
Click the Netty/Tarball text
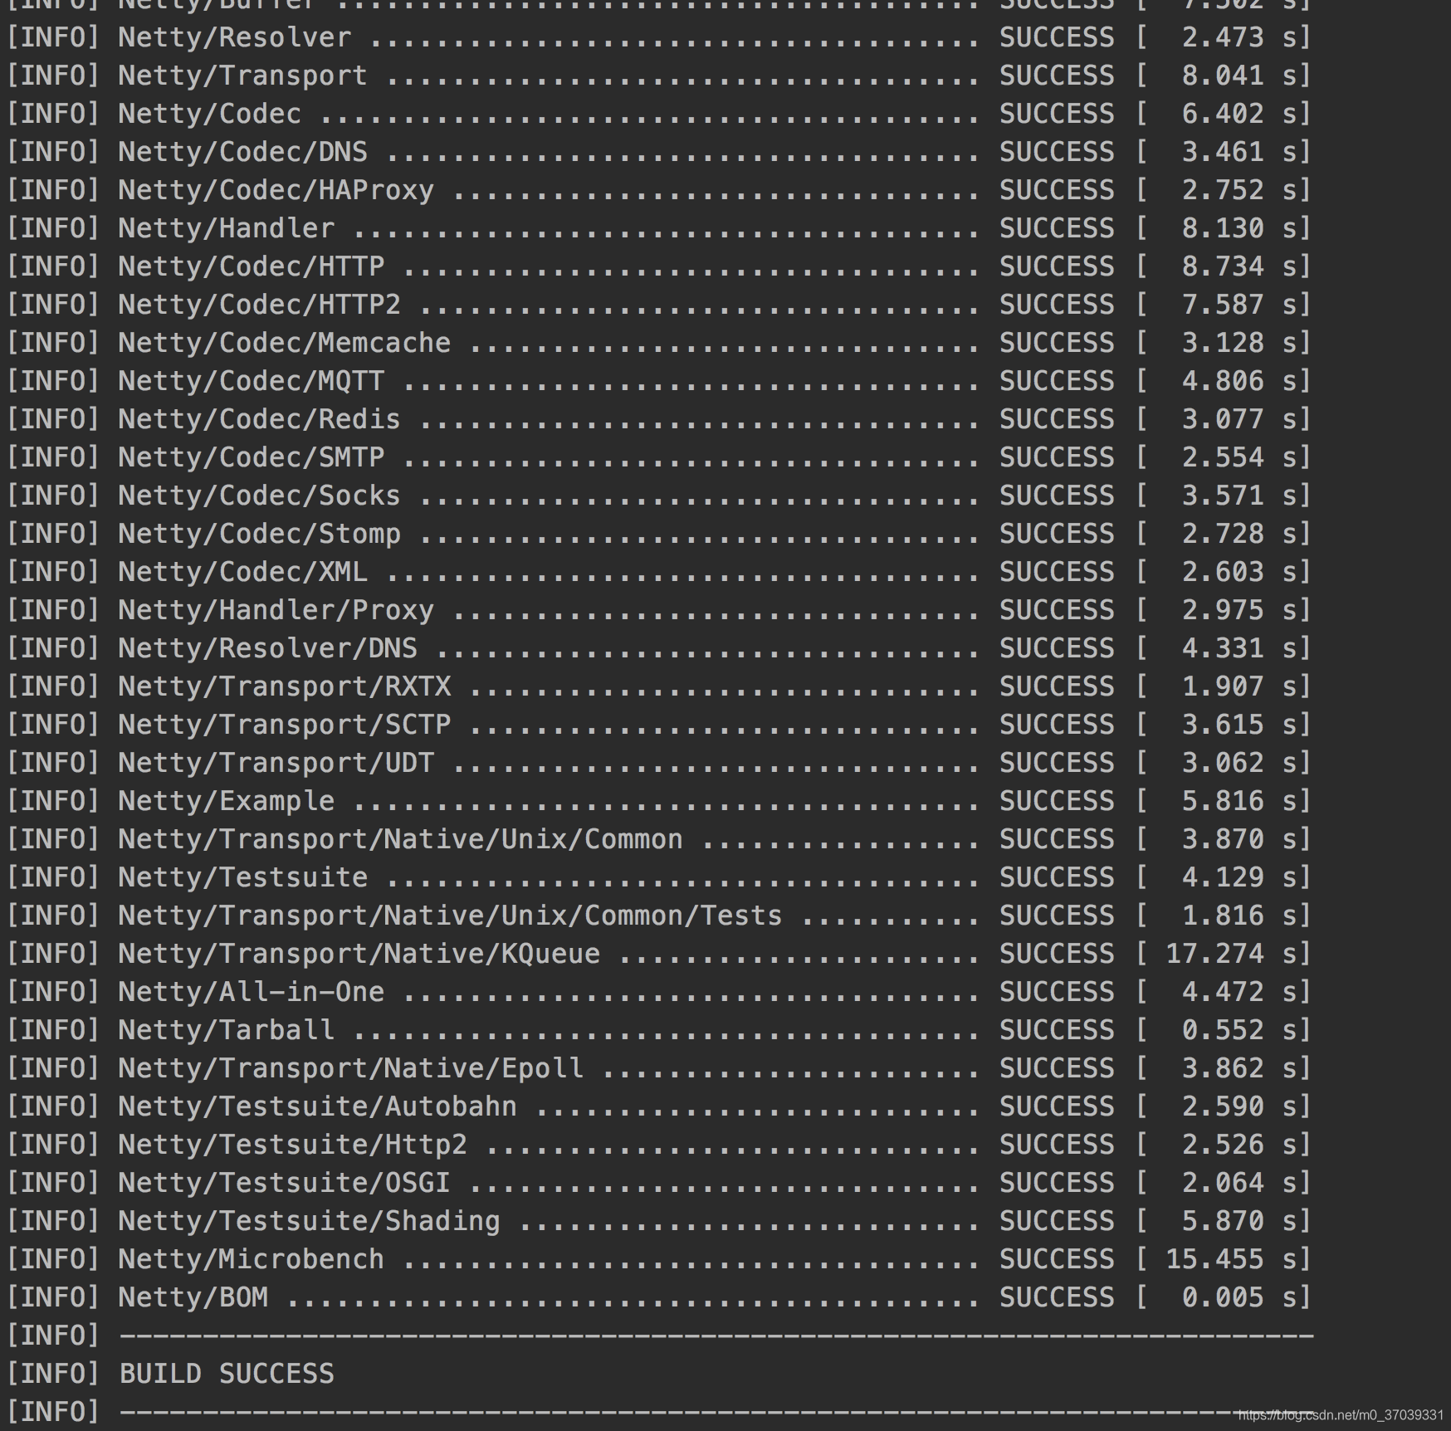click(227, 1030)
